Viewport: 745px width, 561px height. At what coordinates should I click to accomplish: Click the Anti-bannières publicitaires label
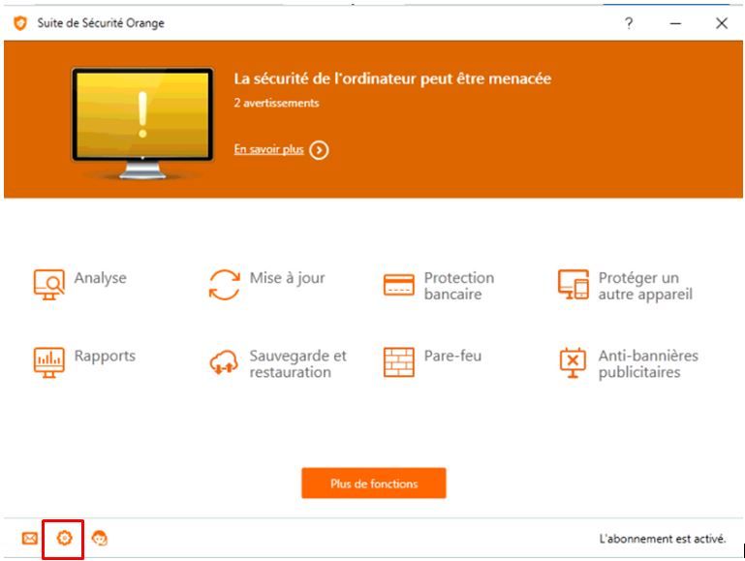[x=648, y=363]
